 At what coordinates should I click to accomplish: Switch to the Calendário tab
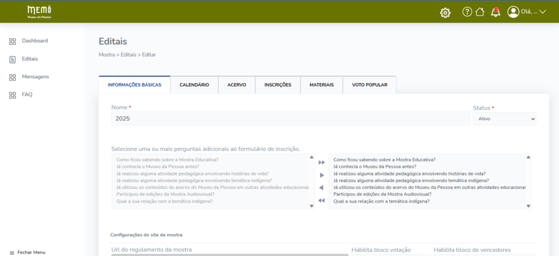[x=194, y=85]
